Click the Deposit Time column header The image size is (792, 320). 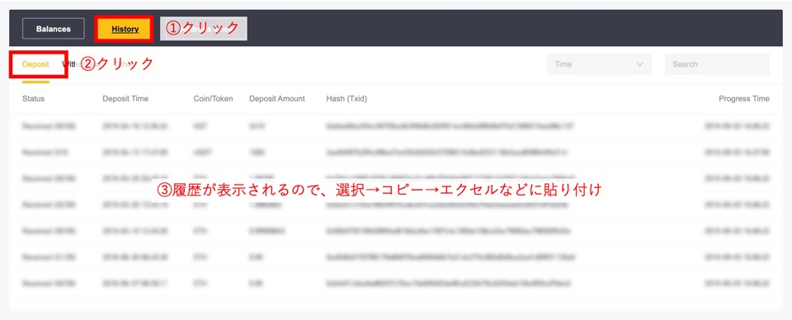[125, 99]
